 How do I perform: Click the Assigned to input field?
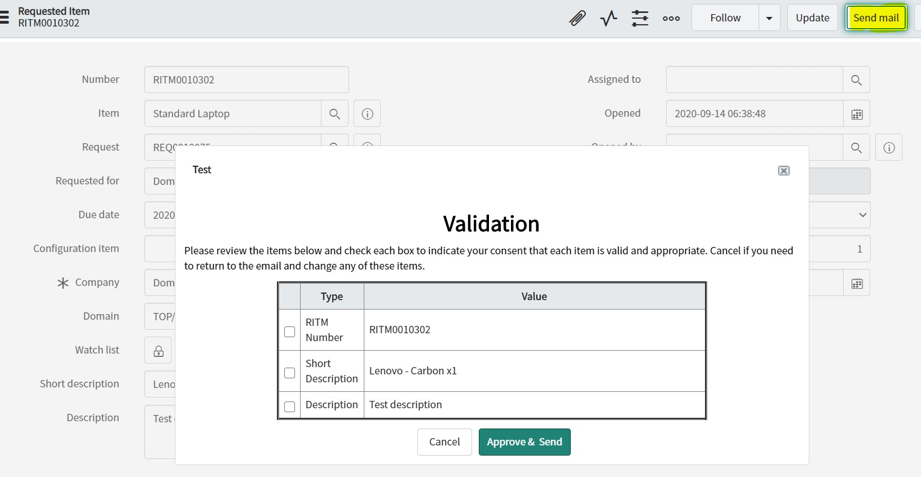pyautogui.click(x=755, y=80)
